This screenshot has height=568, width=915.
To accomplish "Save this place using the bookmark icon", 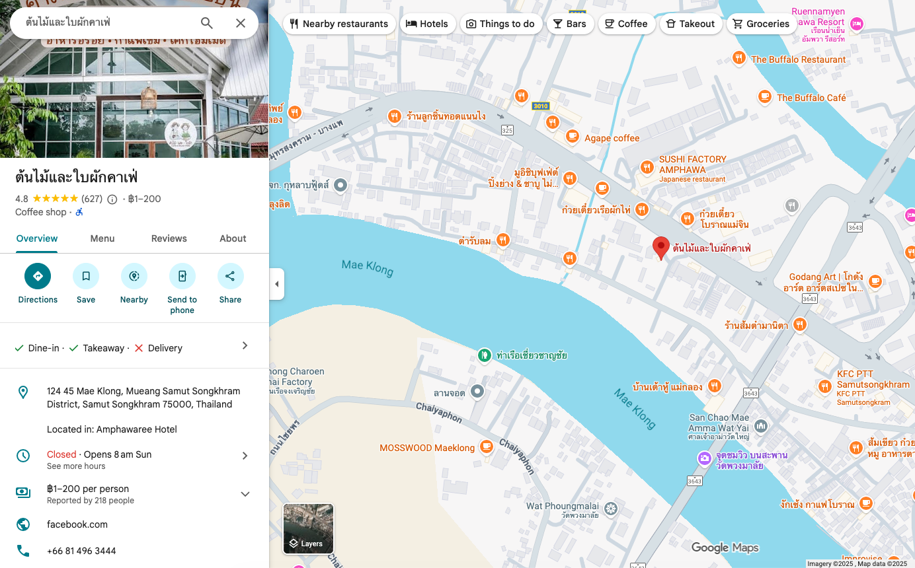I will [x=86, y=276].
